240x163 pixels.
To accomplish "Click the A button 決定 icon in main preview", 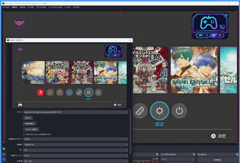I will point(213,136).
